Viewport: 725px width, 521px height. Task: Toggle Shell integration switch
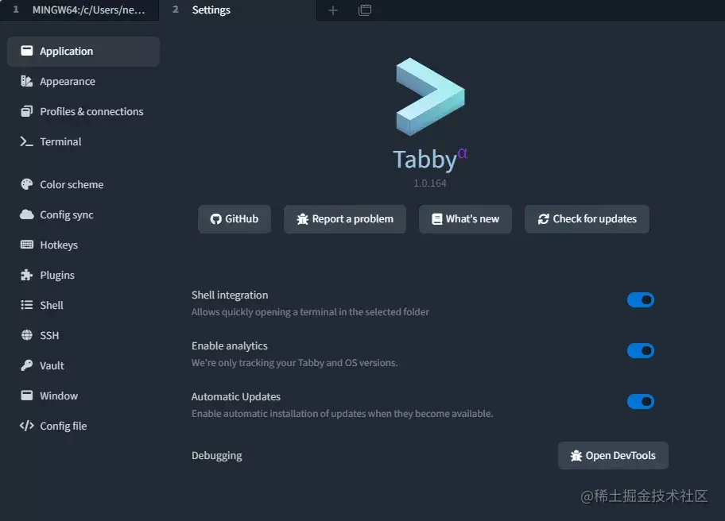click(x=641, y=299)
